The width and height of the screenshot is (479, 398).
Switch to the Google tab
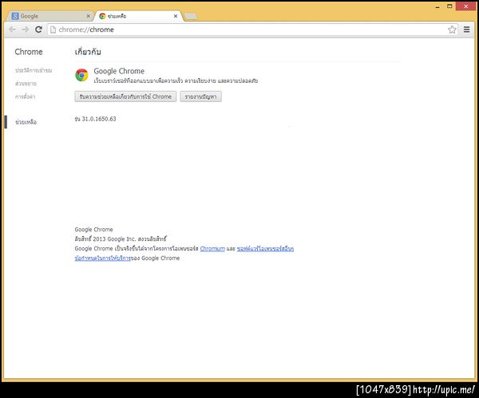(49, 16)
